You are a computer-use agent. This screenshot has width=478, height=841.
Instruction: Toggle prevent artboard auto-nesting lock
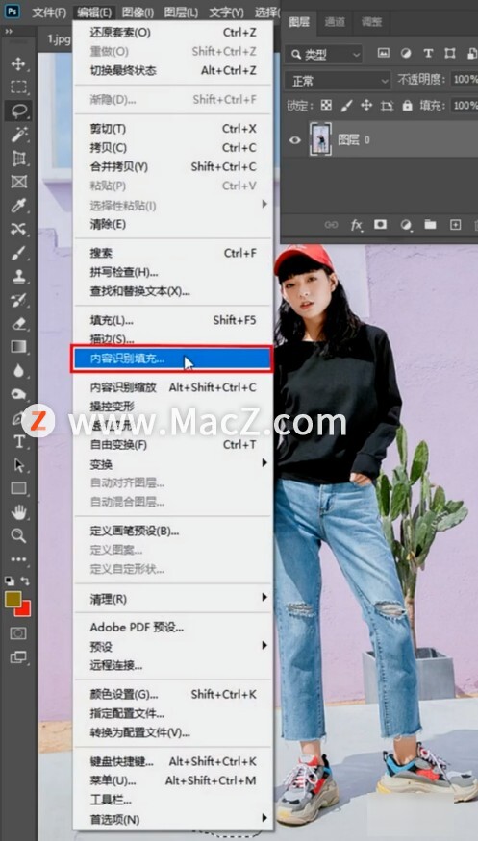(387, 106)
